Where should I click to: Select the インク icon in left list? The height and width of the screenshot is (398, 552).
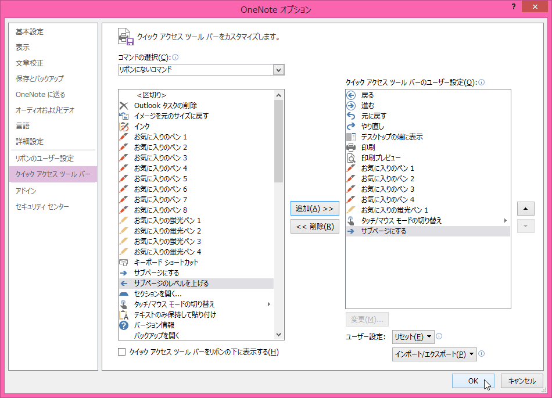124,126
